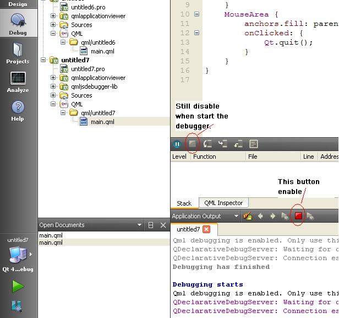The image size is (339, 318).
Task: Click 'Debugging has finished' output line
Action: (221, 267)
